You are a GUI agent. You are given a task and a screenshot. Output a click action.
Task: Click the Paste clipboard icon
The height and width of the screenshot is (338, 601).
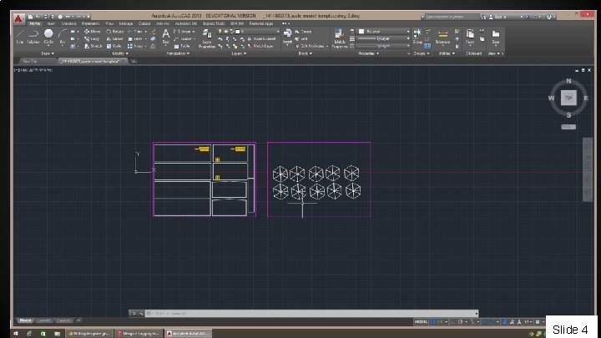pos(471,34)
